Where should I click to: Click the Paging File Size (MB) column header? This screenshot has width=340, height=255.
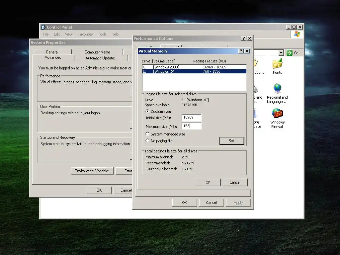(210, 61)
